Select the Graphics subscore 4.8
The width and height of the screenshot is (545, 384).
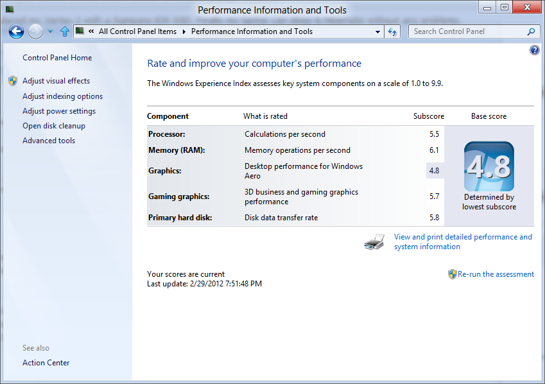(434, 171)
